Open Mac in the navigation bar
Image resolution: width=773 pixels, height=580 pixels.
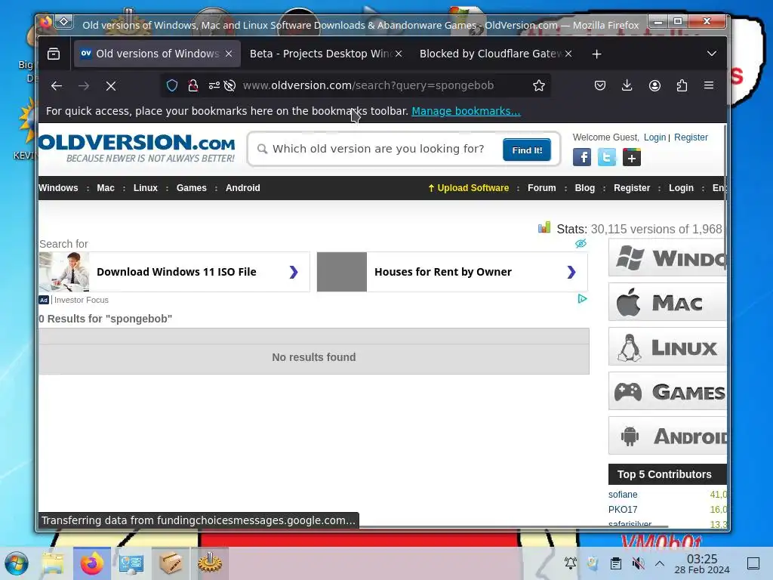coord(106,188)
